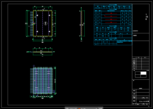Click drawing number PC-Ew-3-6F-052 in title block
This screenshot has width=153, height=109.
144,101
